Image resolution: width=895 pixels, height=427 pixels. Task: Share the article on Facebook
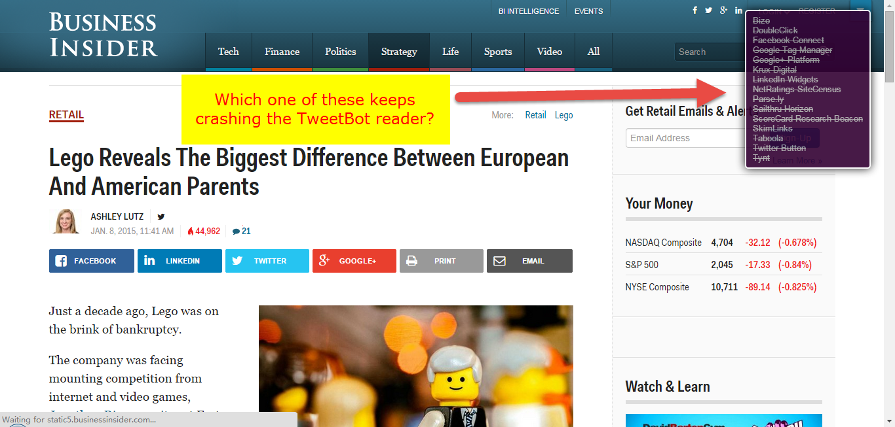[92, 261]
